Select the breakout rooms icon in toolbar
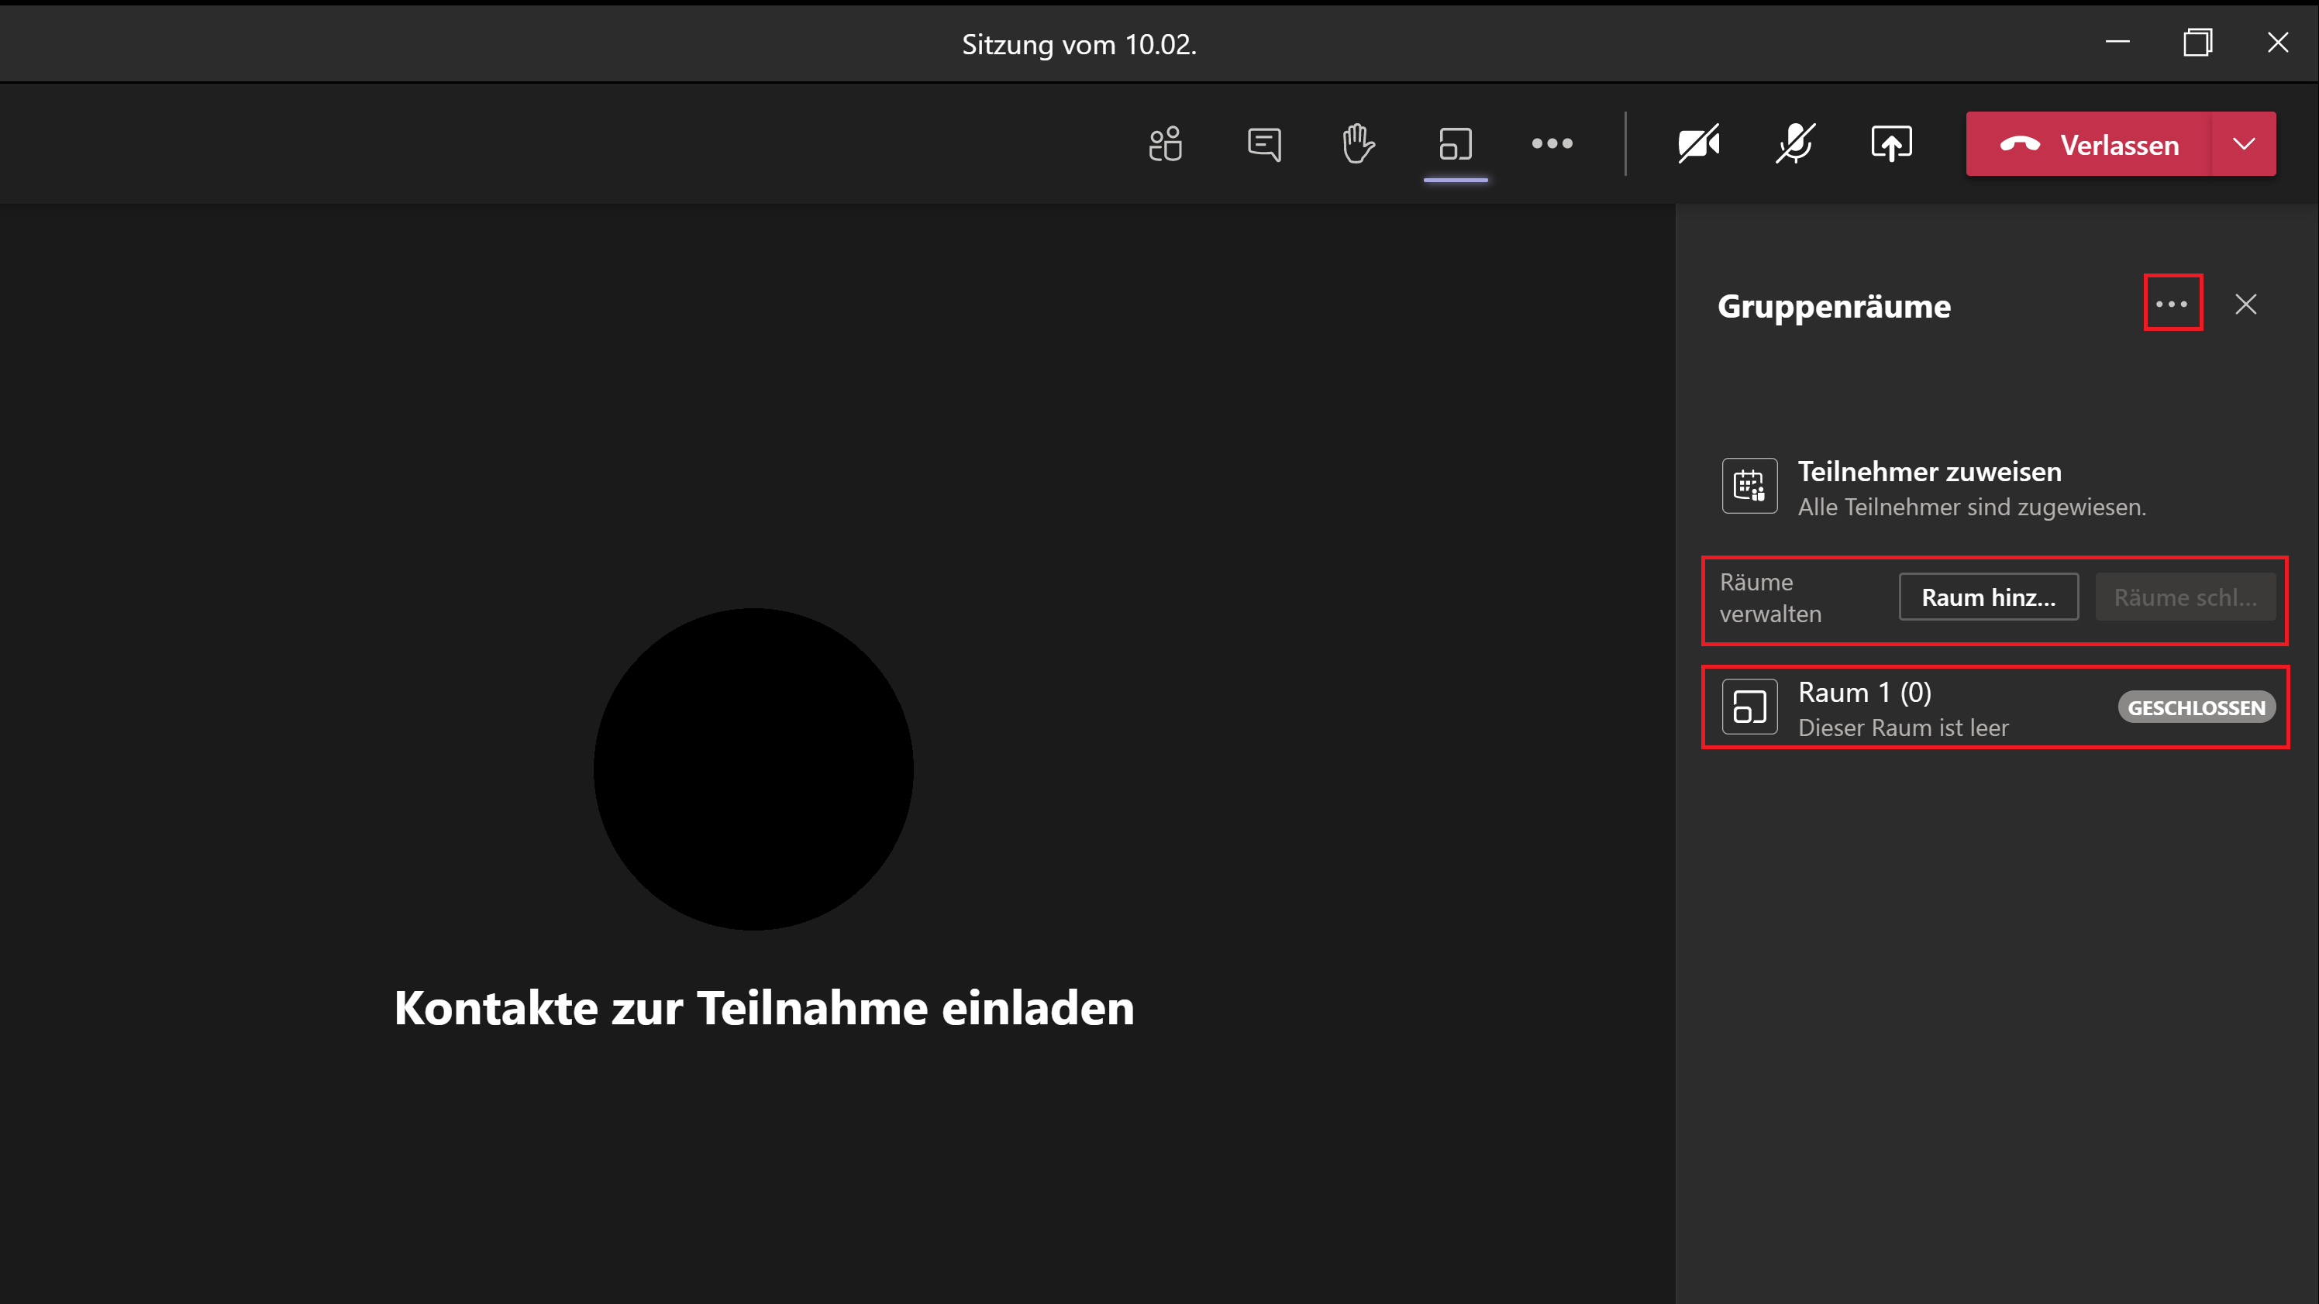 click(1456, 144)
